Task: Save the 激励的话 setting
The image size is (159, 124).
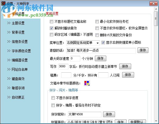Action: pyautogui.click(x=143, y=50)
